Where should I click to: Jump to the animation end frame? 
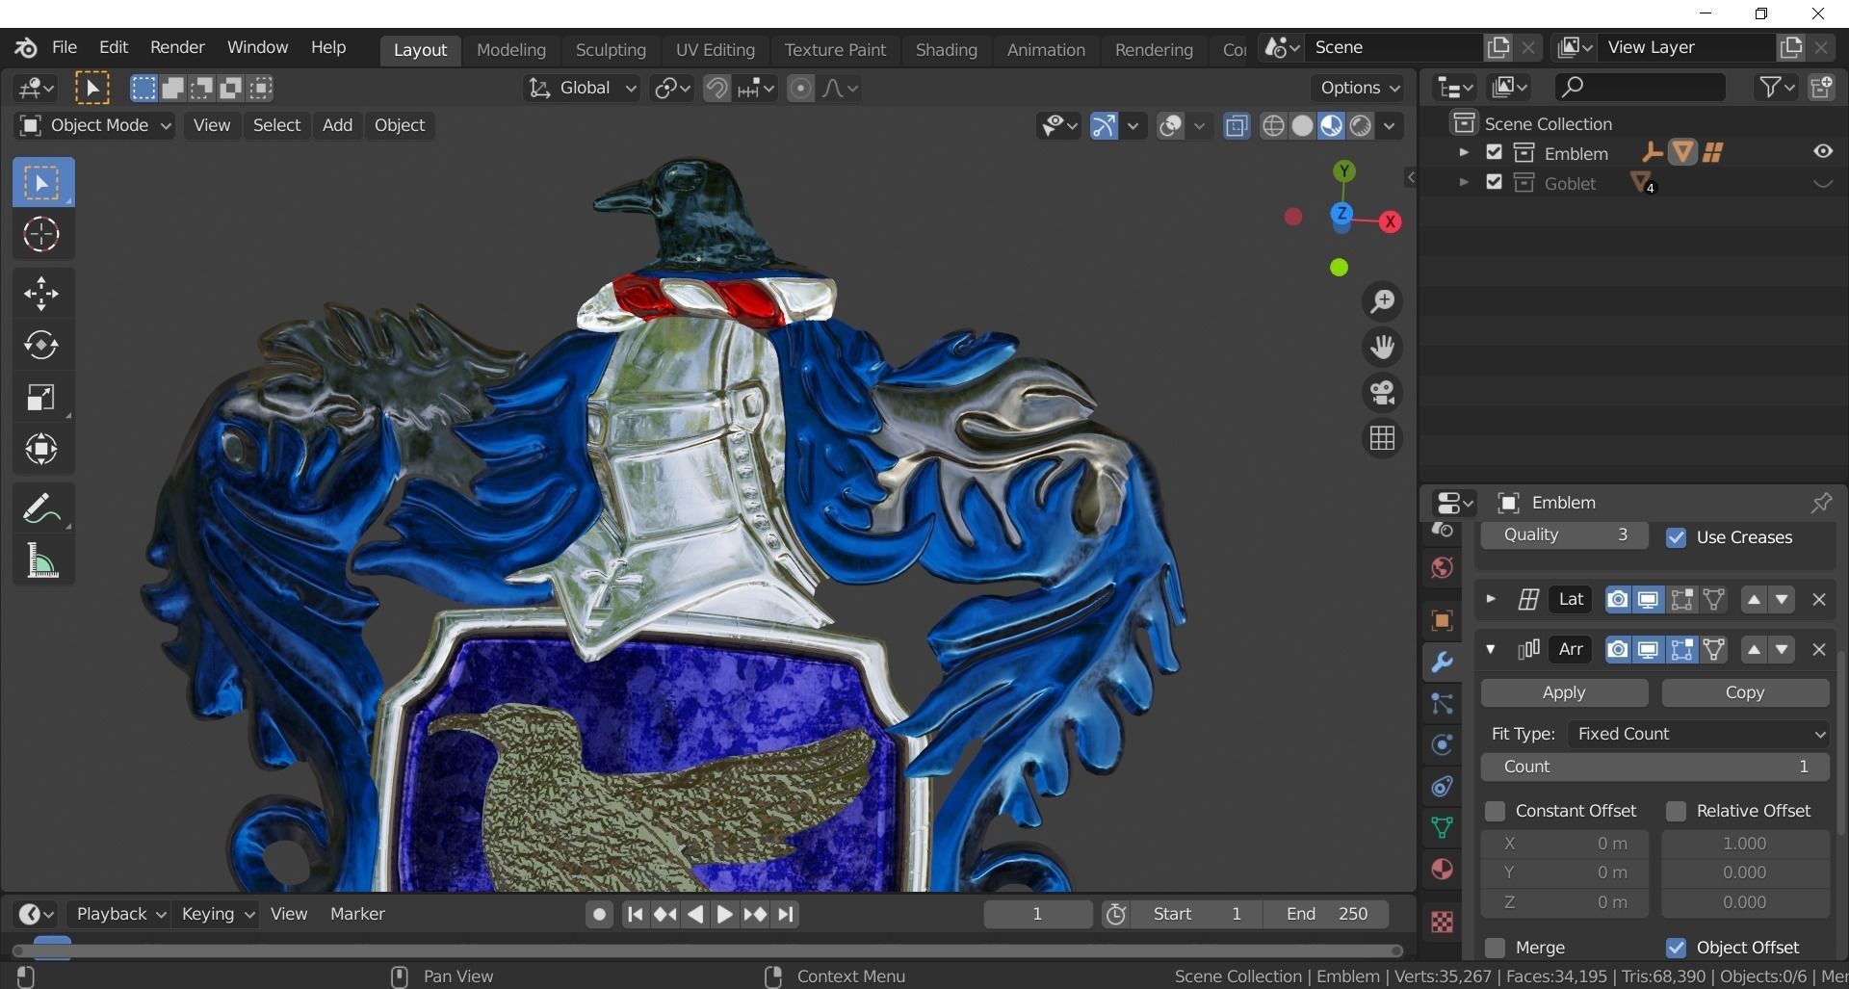(x=786, y=915)
